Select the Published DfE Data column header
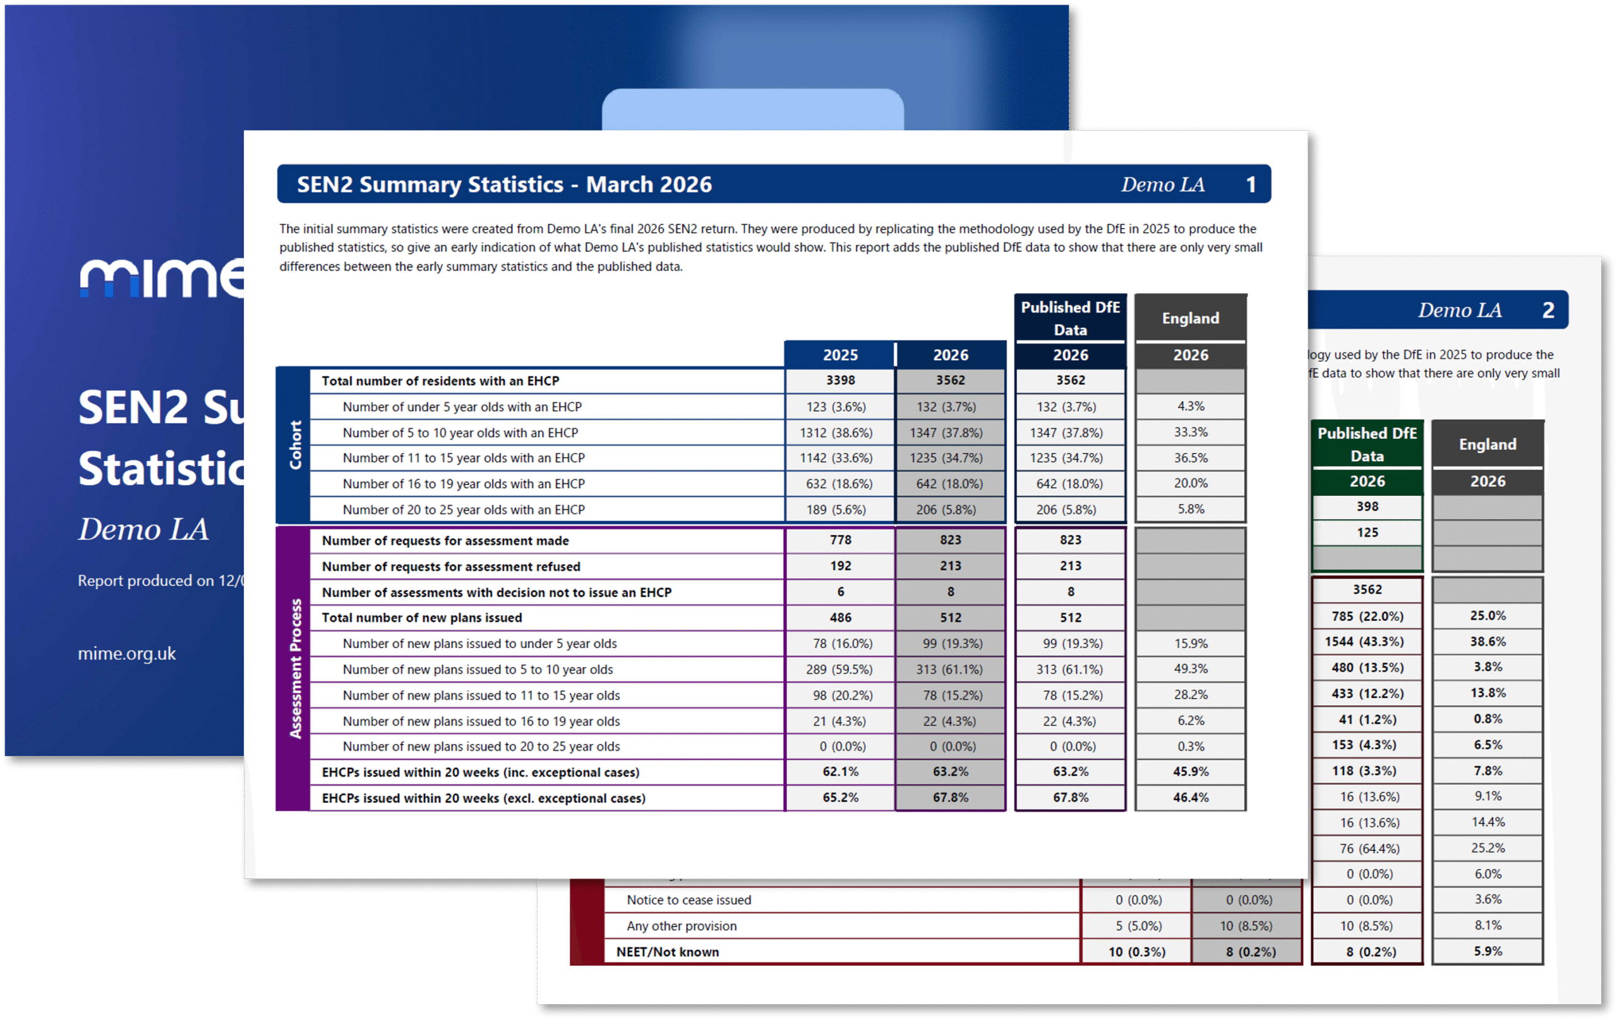Screen dimensions: 1617x1020 (x=1070, y=318)
